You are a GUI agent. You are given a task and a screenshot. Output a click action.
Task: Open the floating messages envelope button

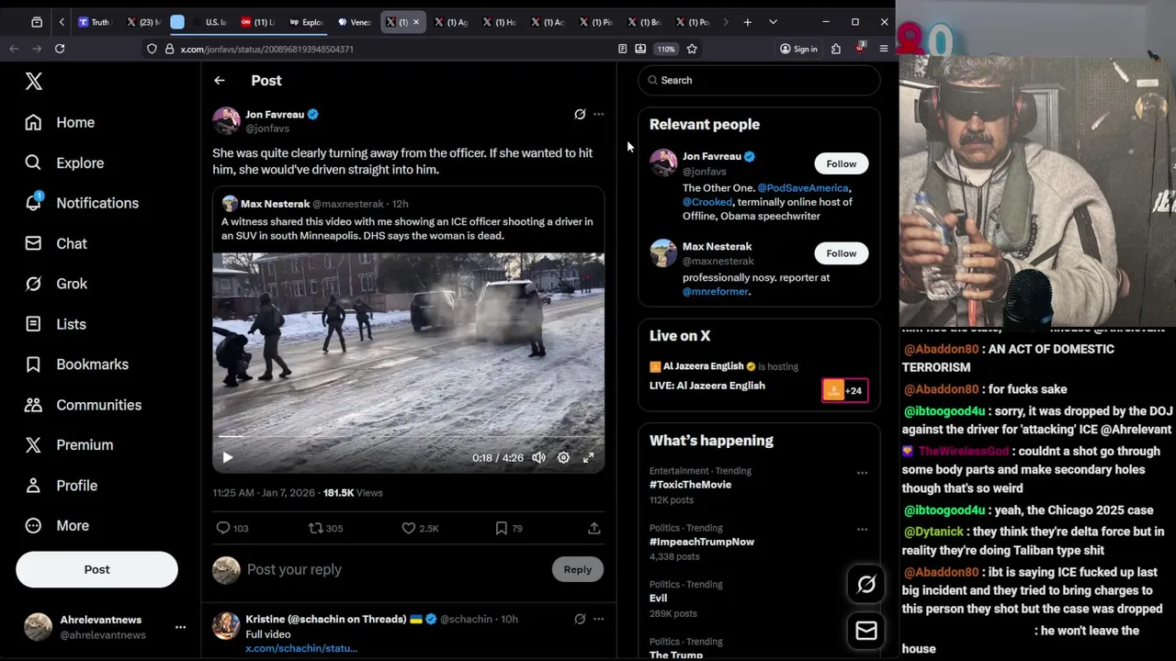(x=866, y=631)
